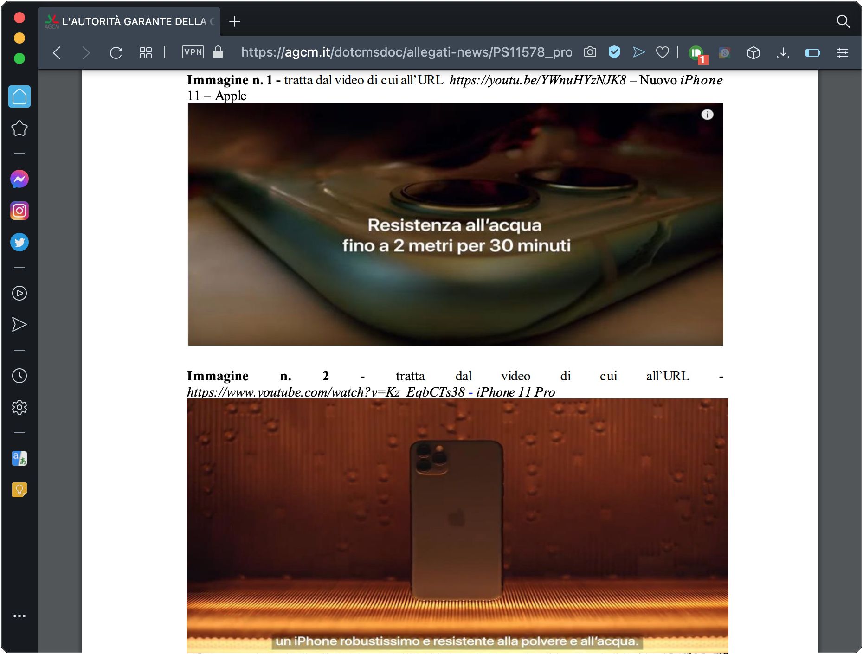
Task: Toggle the VPN badge
Action: coord(193,52)
